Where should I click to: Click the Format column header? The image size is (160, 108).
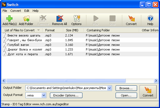pos(53,30)
